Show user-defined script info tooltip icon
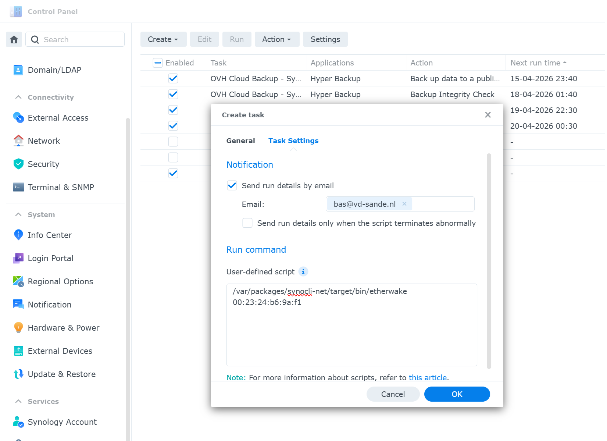Viewport: 607px width, 441px height. 303,272
